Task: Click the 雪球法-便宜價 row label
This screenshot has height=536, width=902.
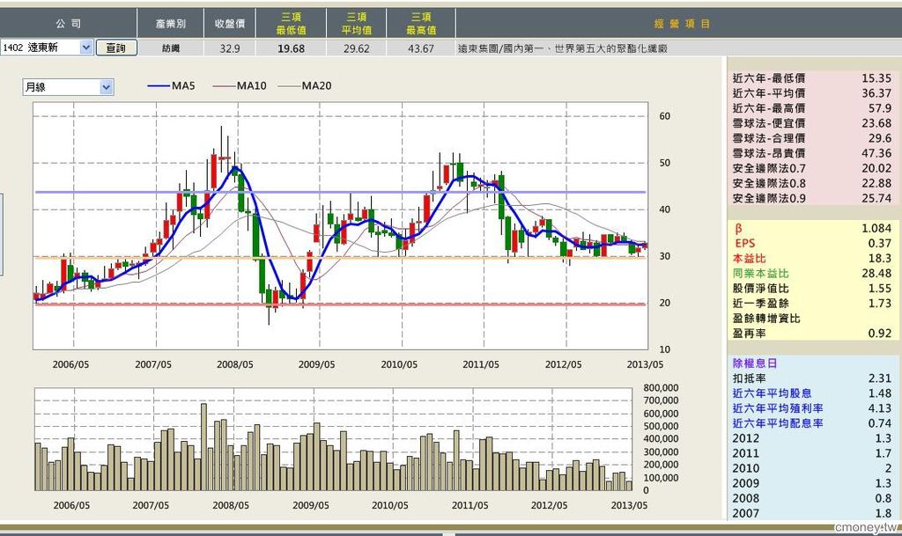Action: point(769,123)
